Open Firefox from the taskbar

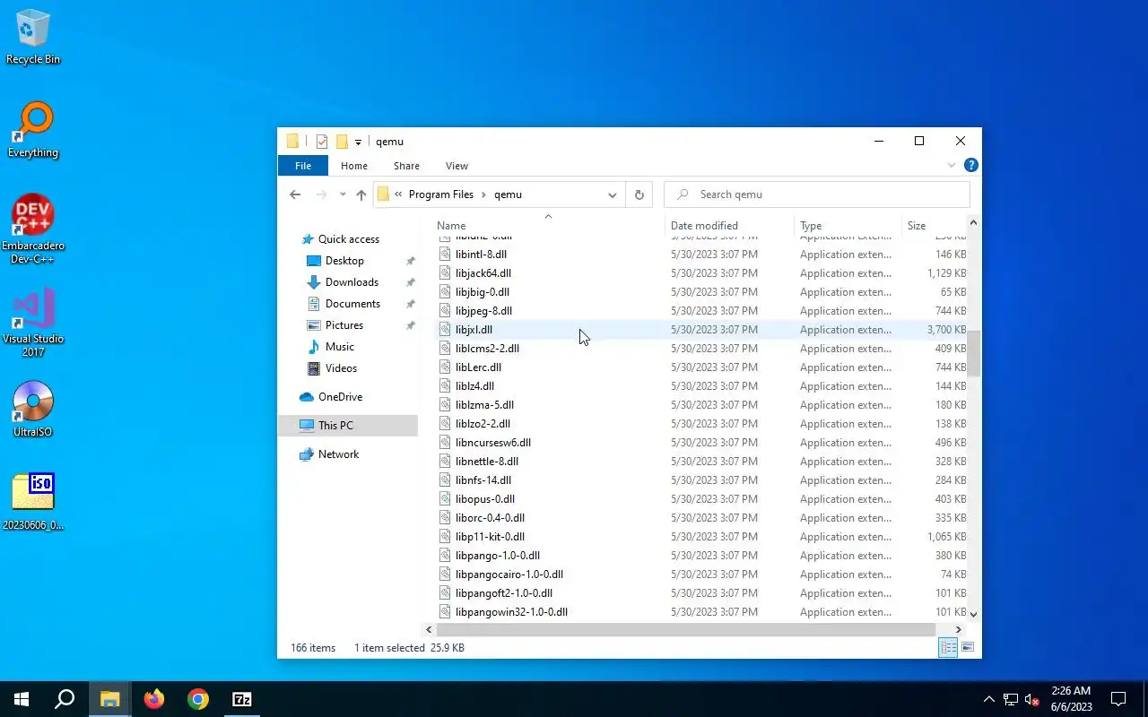click(154, 699)
